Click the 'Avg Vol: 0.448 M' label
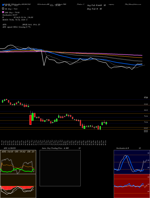Viewport: 150px width, 198px height. (96, 5)
